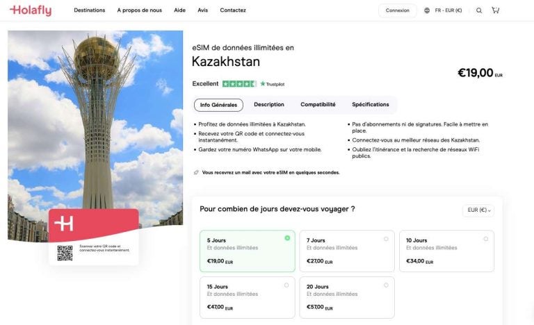
Task: Click the globe language icon
Action: coord(427,10)
